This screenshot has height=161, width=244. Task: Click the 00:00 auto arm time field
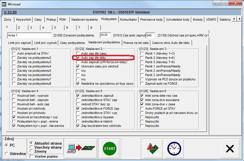pyautogui.click(x=105, y=35)
